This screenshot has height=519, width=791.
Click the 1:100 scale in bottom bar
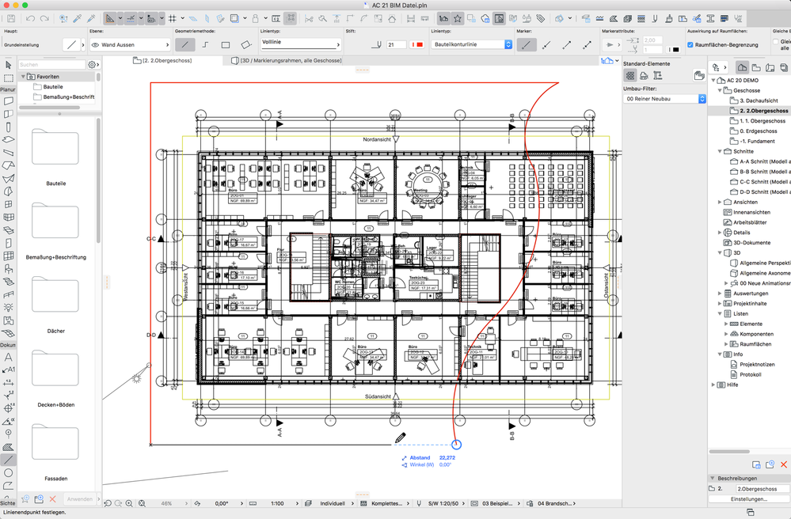point(277,503)
